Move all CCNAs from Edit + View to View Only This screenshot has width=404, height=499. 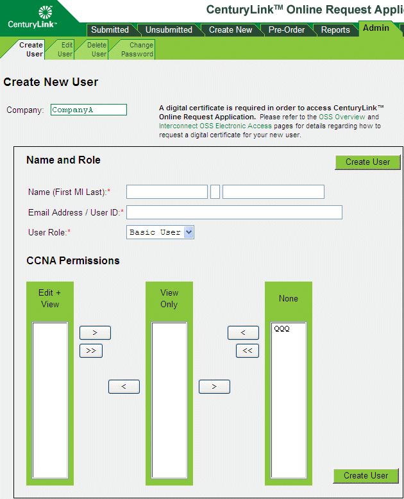coord(91,351)
